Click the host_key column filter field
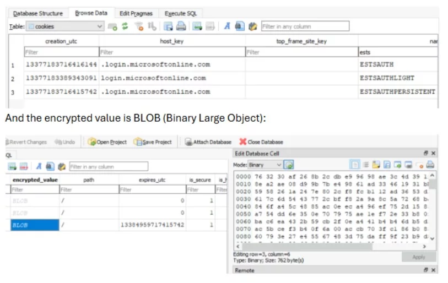The image size is (448, 283). (x=171, y=52)
